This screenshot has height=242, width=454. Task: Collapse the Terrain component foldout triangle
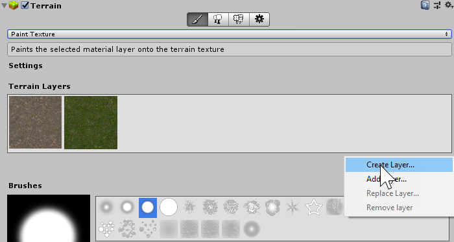pyautogui.click(x=4, y=5)
